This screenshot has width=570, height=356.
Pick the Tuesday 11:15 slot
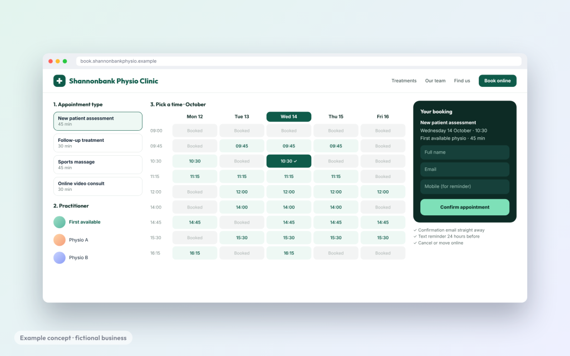(242, 176)
